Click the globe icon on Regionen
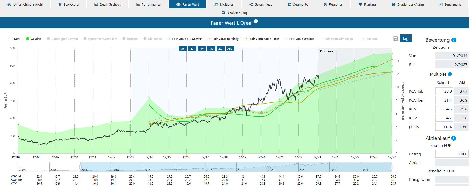Image resolution: width=472 pixels, height=186 pixels. tap(325, 4)
